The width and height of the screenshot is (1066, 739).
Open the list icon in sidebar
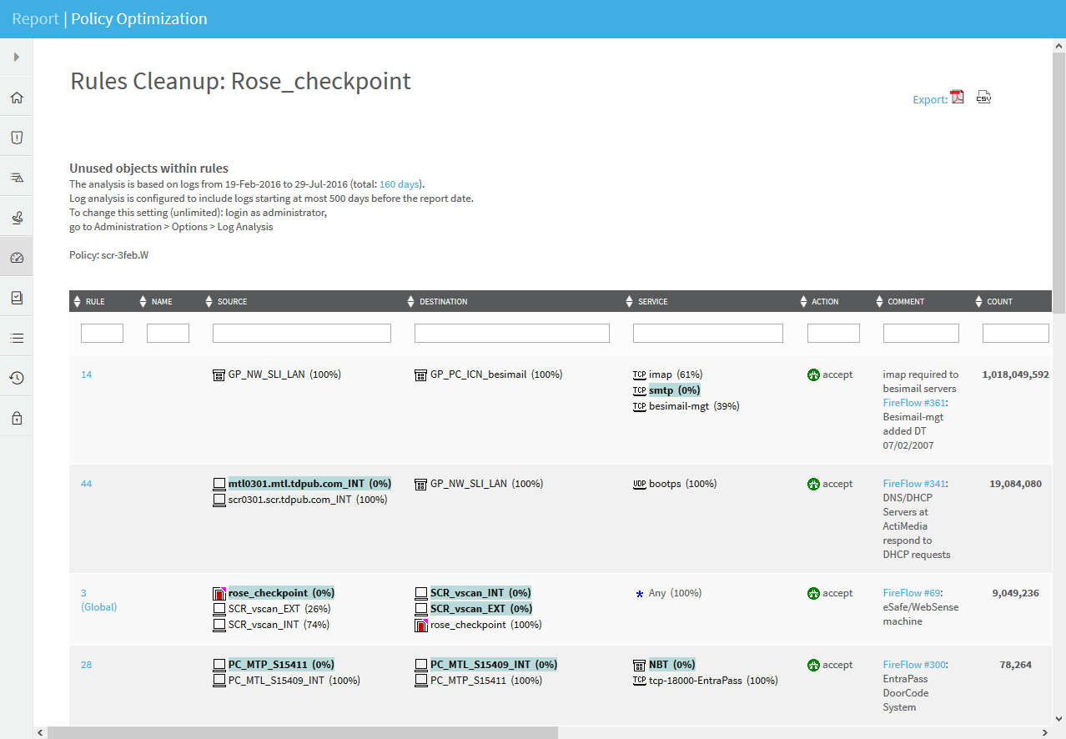tap(17, 338)
